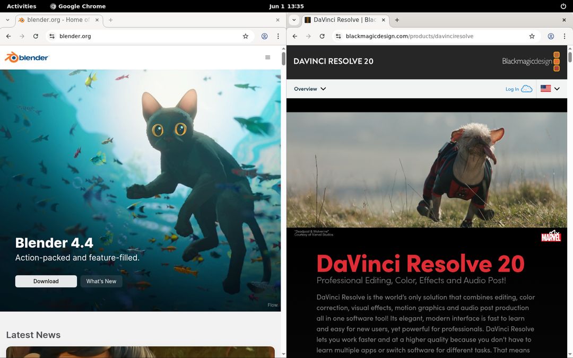Image resolution: width=573 pixels, height=358 pixels.
Task: Open new tab in the DaVinci Resolve window
Action: tap(397, 20)
